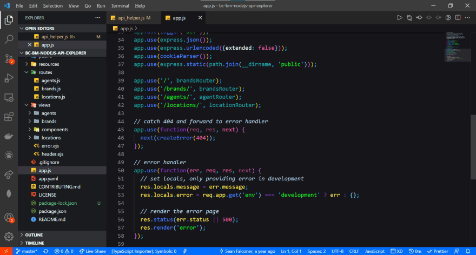This screenshot has width=476, height=255.
Task: Click the Split Editor icon
Action: tap(458, 18)
